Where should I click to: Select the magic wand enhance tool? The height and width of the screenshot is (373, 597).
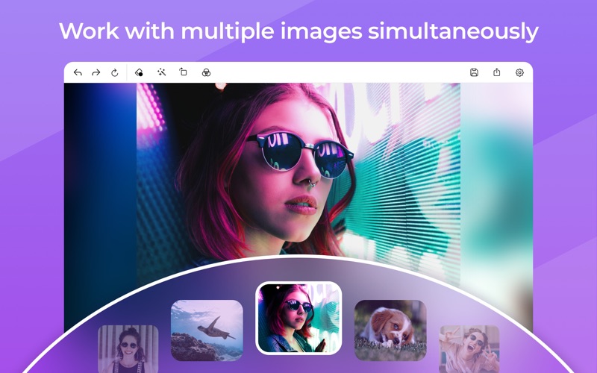(161, 72)
